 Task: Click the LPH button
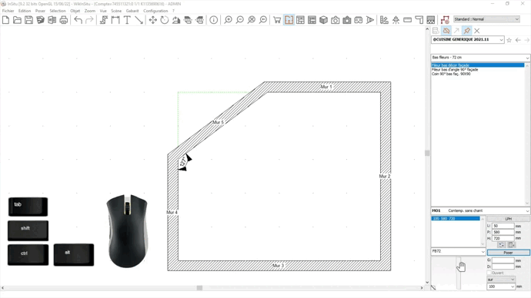pyautogui.click(x=509, y=219)
